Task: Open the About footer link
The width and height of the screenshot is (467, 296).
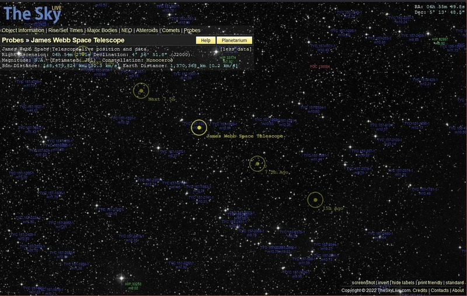Action: tap(458, 290)
